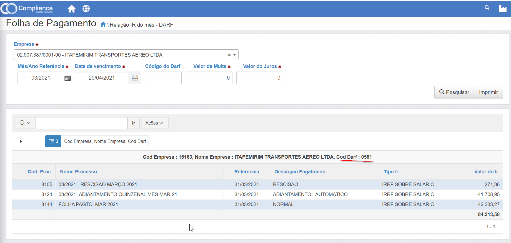Click ADIANTAMENTO QUINZENAL MÊS MAR-21 row
Image resolution: width=511 pixels, height=243 pixels.
(118, 194)
